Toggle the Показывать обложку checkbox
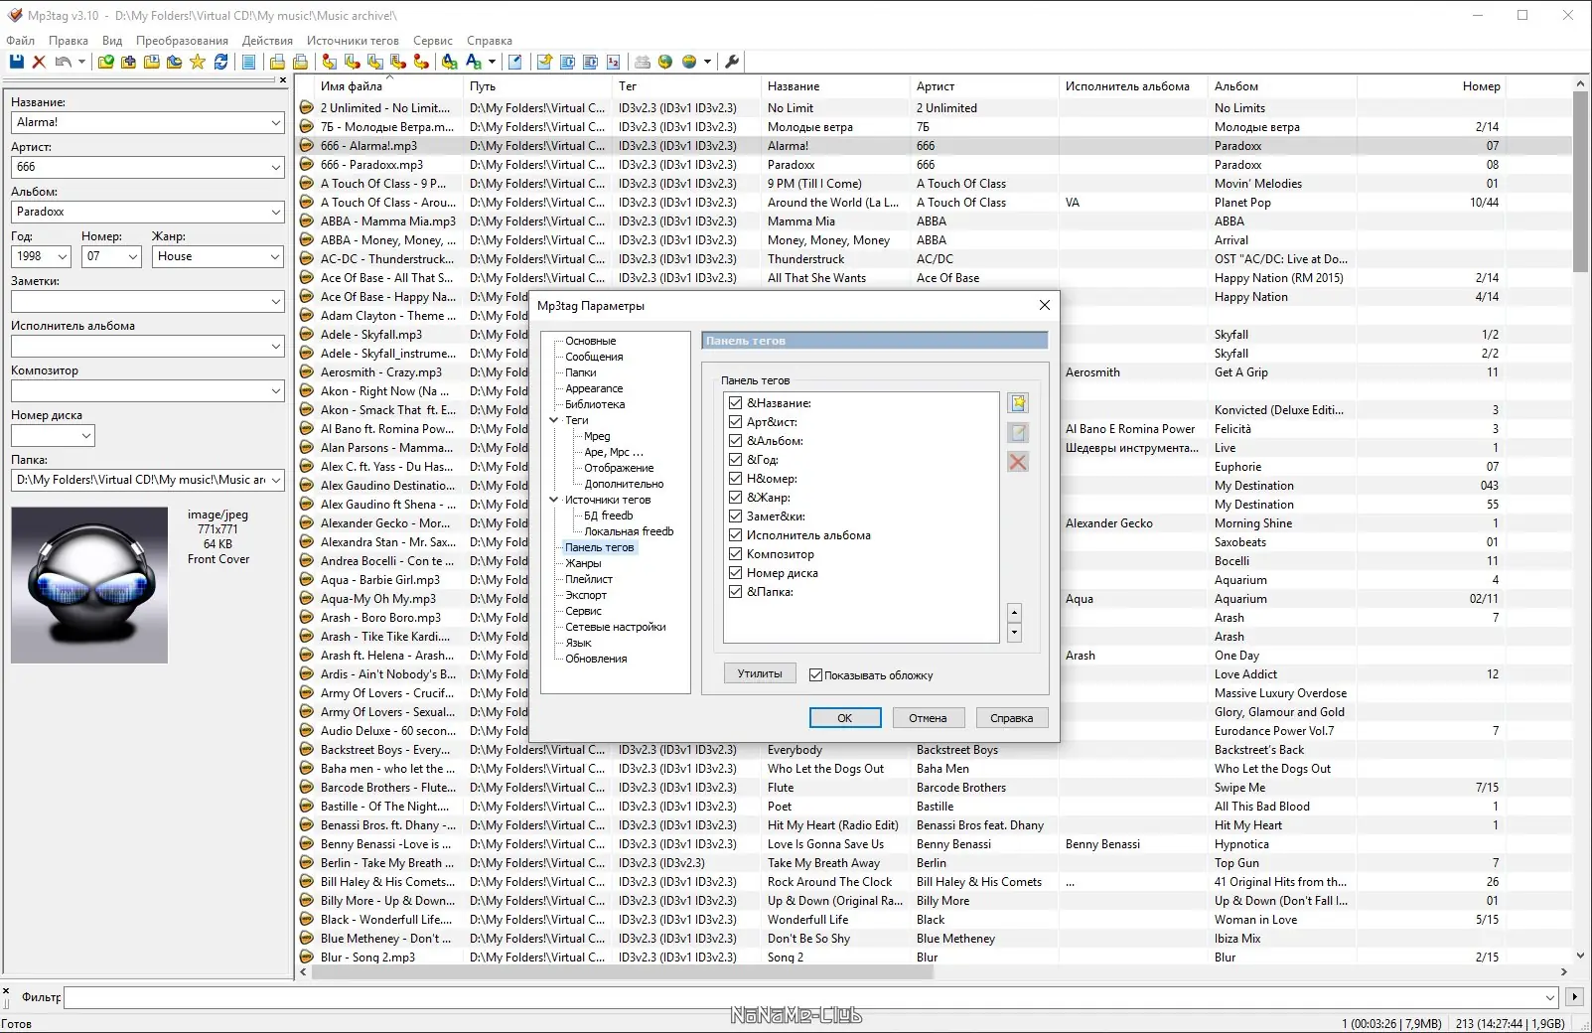The image size is (1592, 1033). coord(815,675)
